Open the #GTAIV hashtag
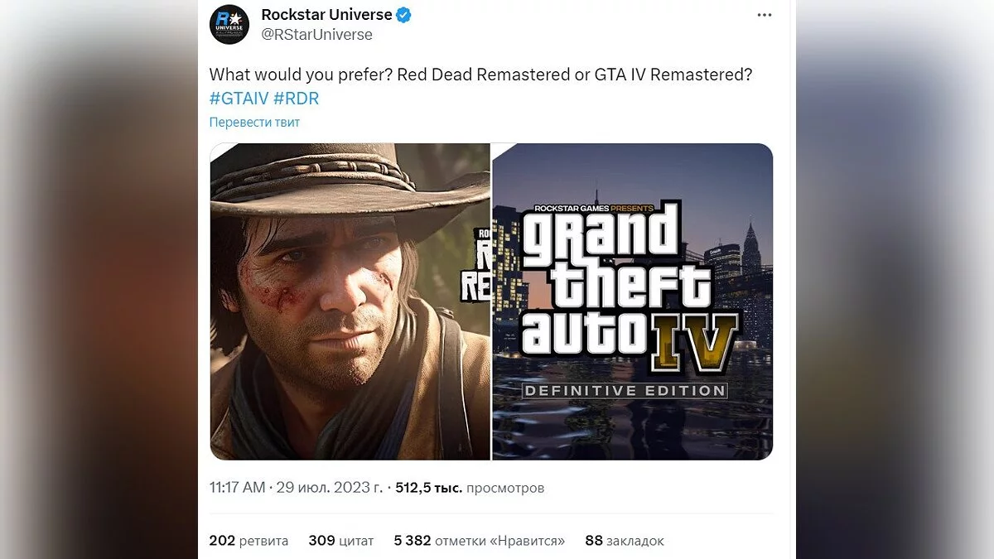 [x=238, y=98]
